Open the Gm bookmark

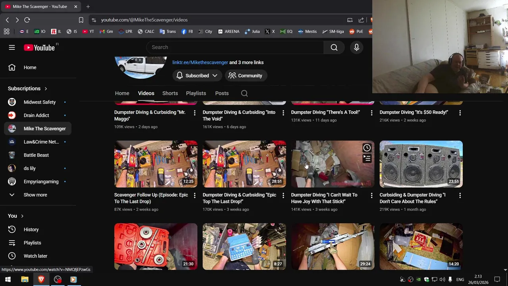[106, 31]
